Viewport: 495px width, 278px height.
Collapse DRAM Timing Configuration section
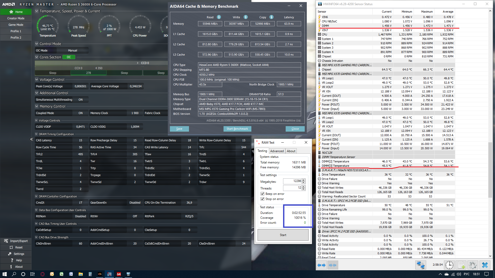click(x=36, y=134)
